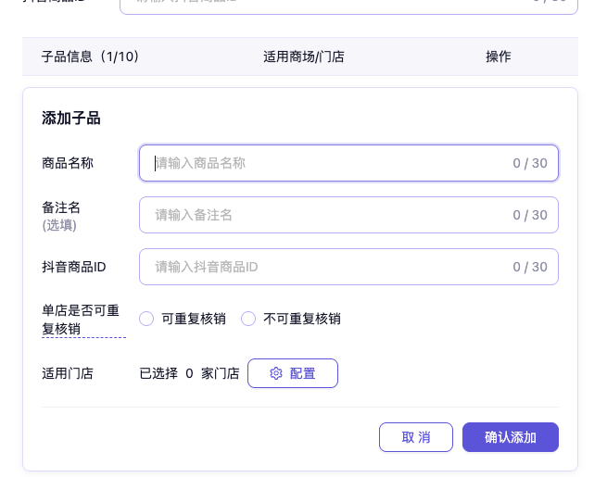Screen dimensions: 607x477
Task: Click the 备注名 (选填) field label
Action: pos(61,215)
